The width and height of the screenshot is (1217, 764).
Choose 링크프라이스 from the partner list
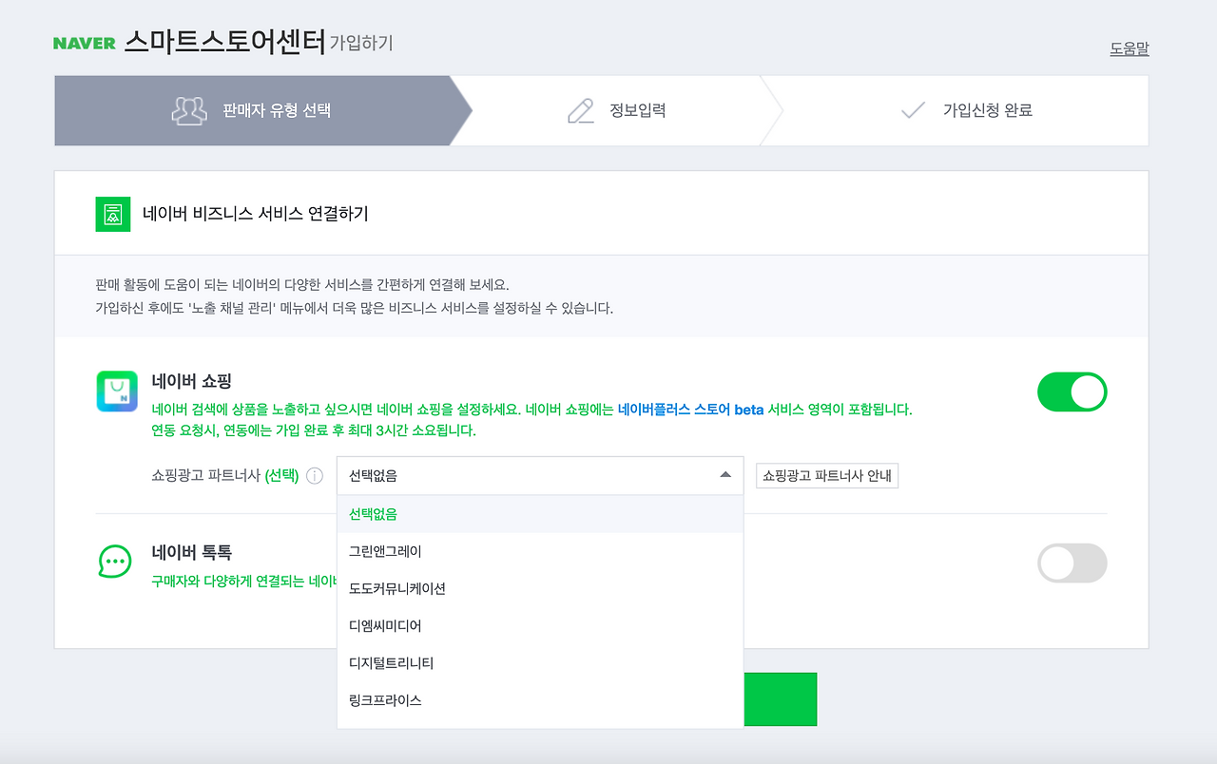[x=540, y=700]
